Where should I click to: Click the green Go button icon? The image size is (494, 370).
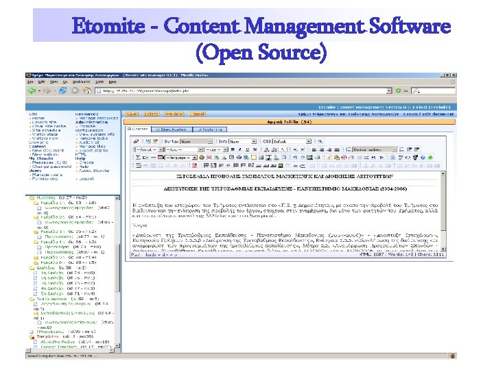coord(398,90)
